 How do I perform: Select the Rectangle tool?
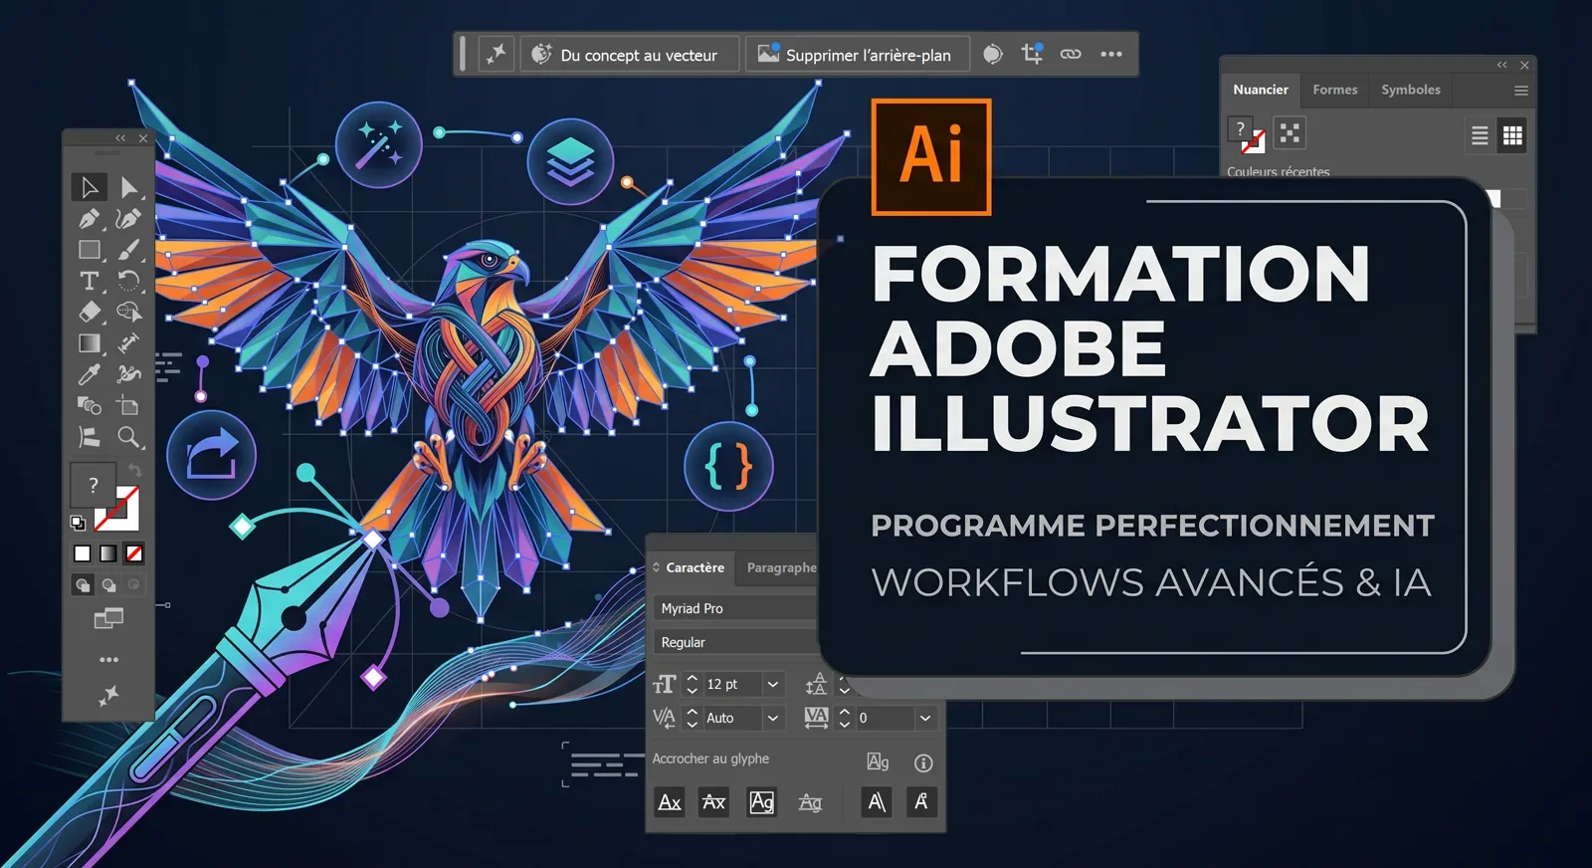point(90,250)
